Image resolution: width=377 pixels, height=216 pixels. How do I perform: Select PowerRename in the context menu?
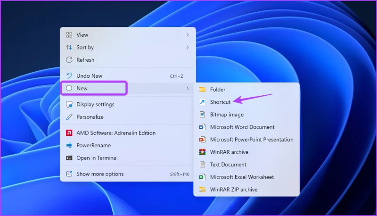[128, 145]
